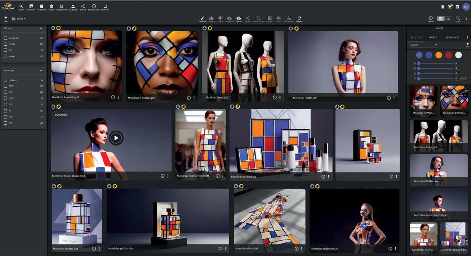Expand the COLOR dropdown in Asset panel

436,45
